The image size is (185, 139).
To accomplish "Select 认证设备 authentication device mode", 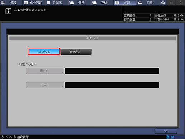I will tap(44, 52).
